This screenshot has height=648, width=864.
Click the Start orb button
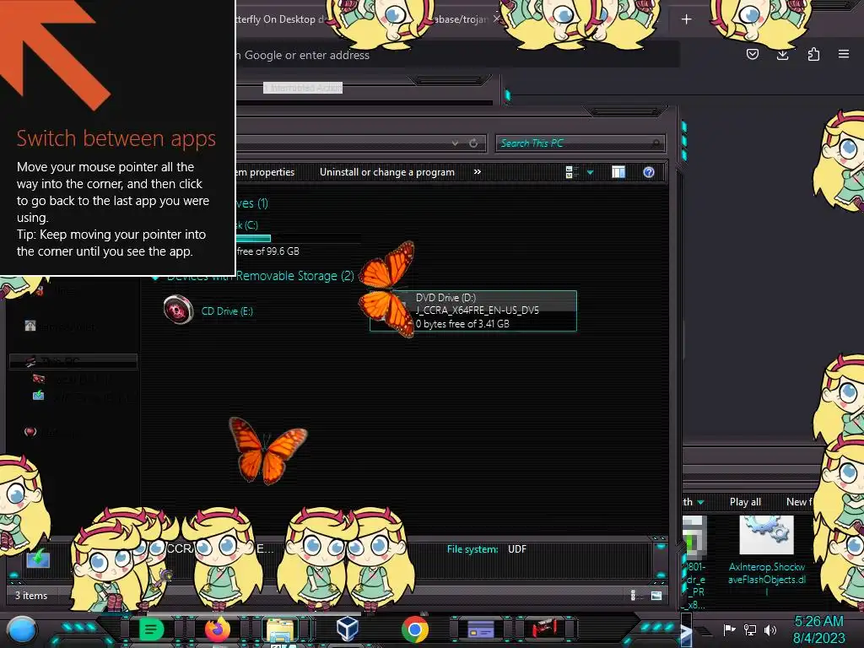pyautogui.click(x=22, y=629)
